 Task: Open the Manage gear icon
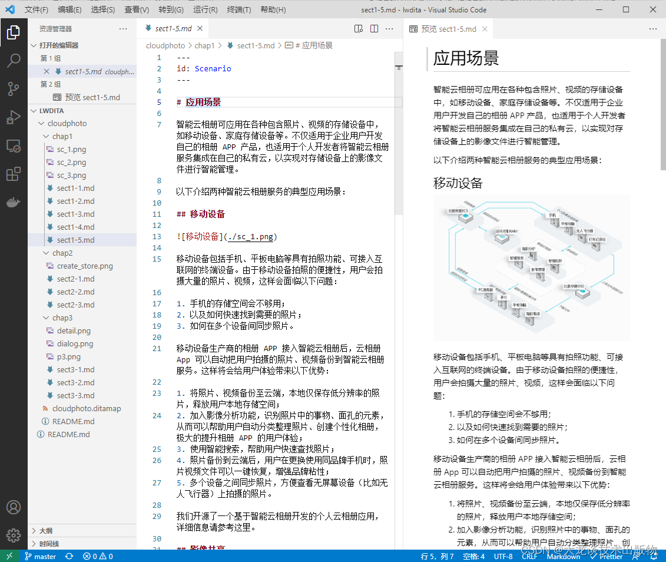pos(14,535)
